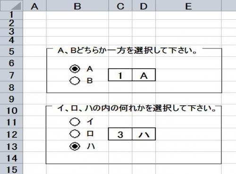236x174 pixels.
Task: Click group box label A、Bどちらか一方を選択して下さい
Action: point(127,51)
